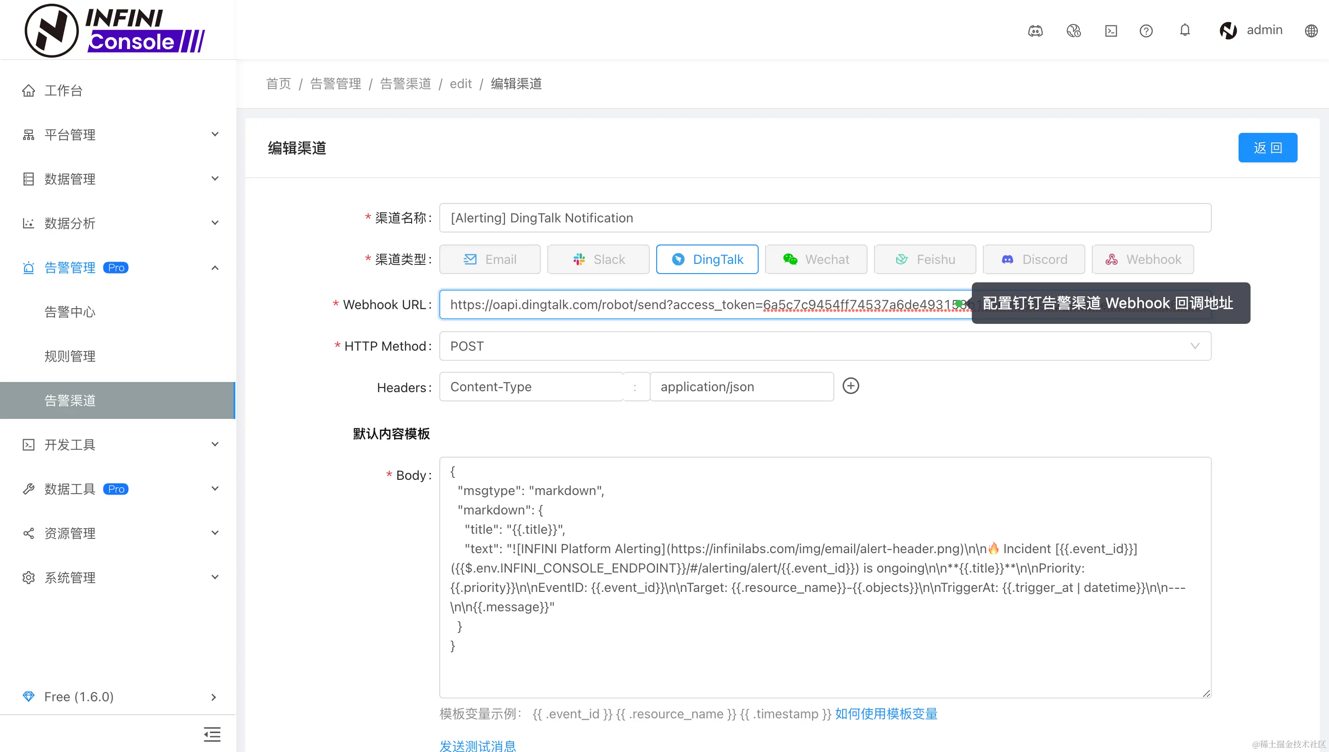Click the terminal console icon in top bar

(1111, 31)
